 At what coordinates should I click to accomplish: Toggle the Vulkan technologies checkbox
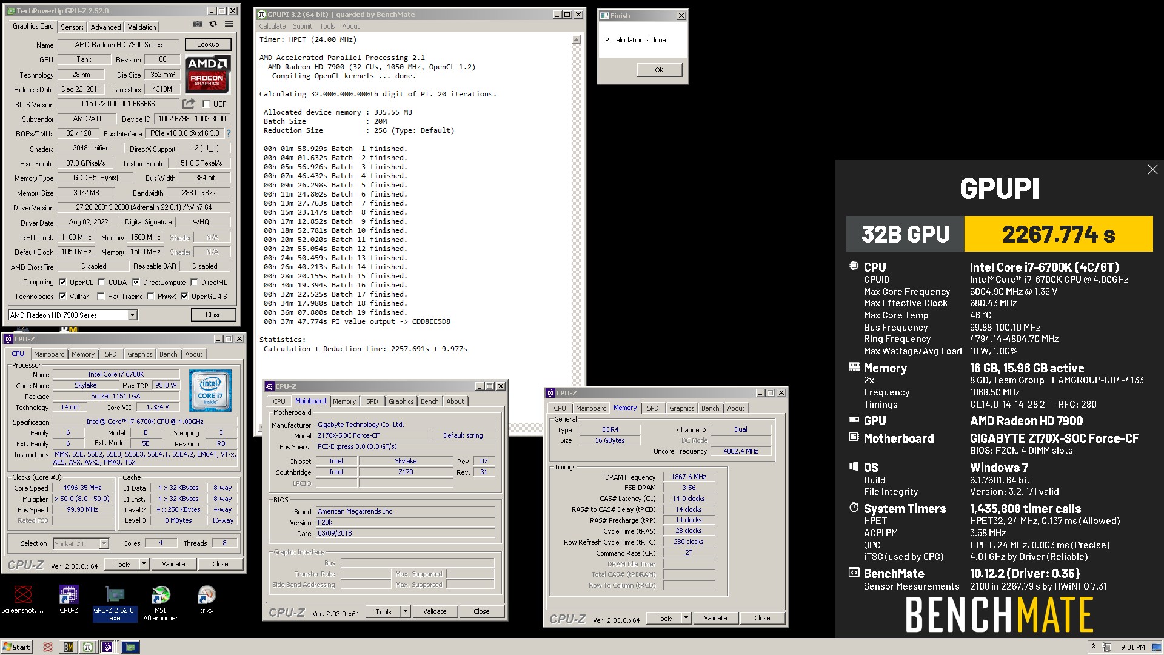click(62, 297)
